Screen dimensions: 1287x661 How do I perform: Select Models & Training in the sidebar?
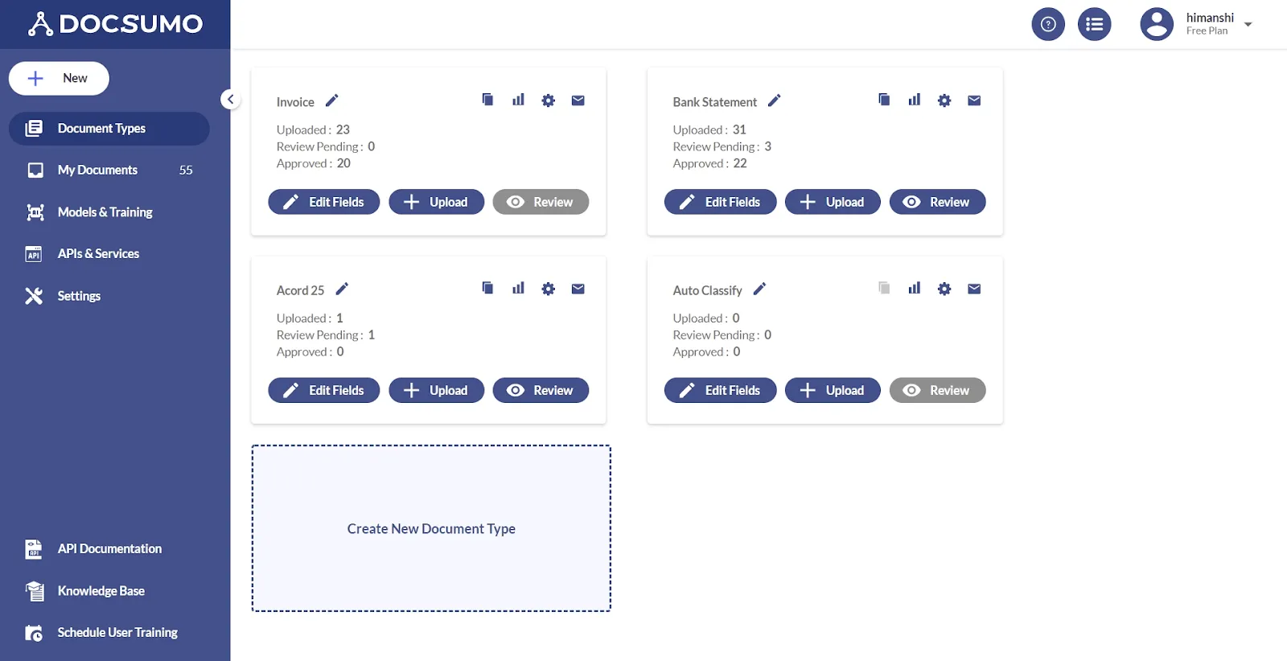click(x=105, y=211)
